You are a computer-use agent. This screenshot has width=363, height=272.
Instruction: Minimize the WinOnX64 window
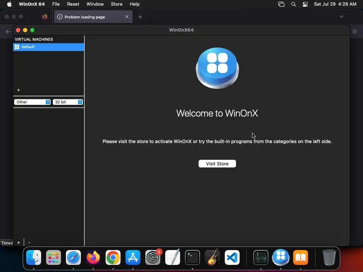pyautogui.click(x=25, y=30)
